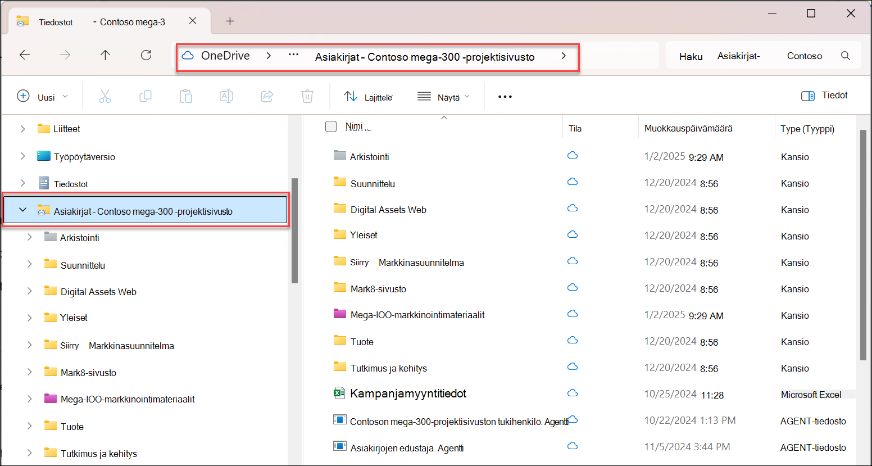Click the Cut scissors icon
872x466 pixels.
(x=105, y=96)
